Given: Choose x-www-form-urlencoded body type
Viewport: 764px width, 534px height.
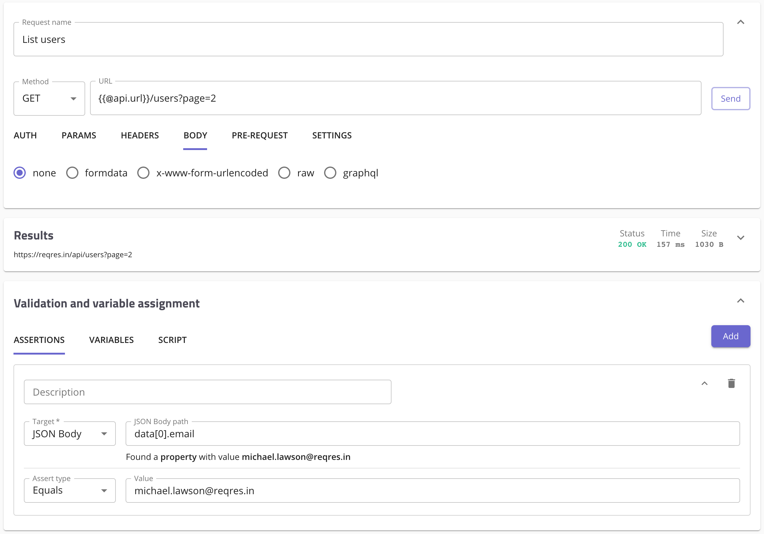Looking at the screenshot, I should pyautogui.click(x=143, y=173).
